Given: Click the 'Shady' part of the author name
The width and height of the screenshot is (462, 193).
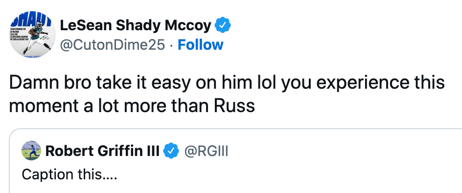Looking at the screenshot, I should pos(138,26).
